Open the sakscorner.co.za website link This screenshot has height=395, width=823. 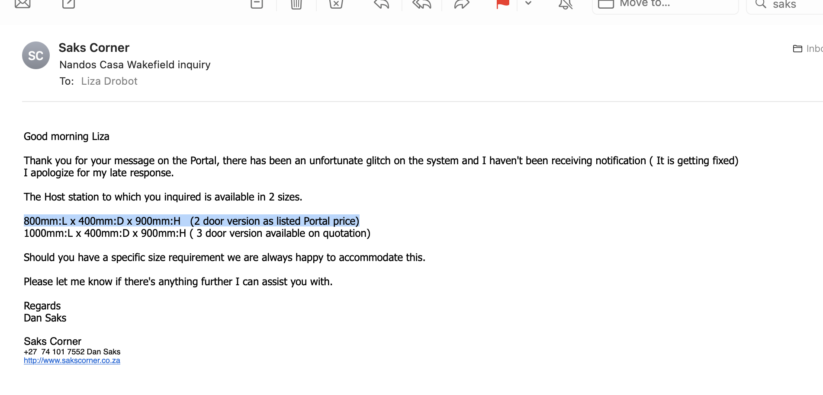72,360
